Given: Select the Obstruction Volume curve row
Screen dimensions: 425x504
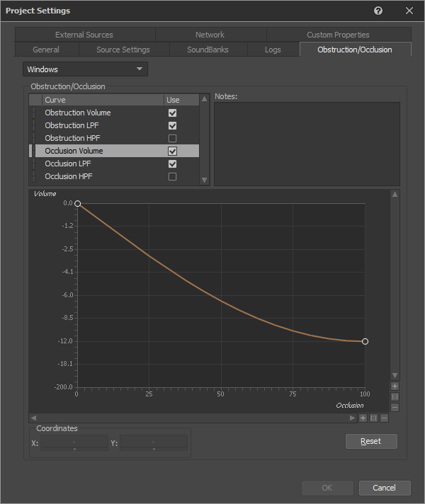Looking at the screenshot, I should point(114,113).
